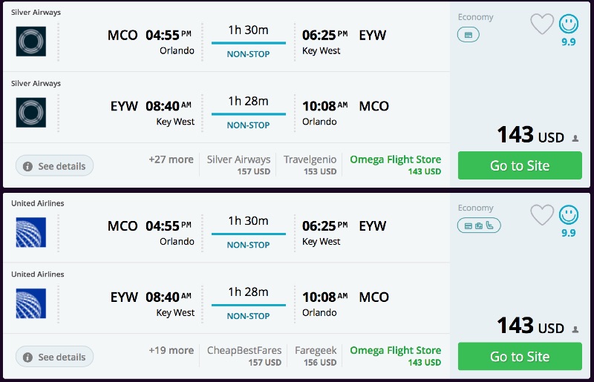594x382 pixels.
Task: Show the +19 more booking options
Action: click(171, 350)
